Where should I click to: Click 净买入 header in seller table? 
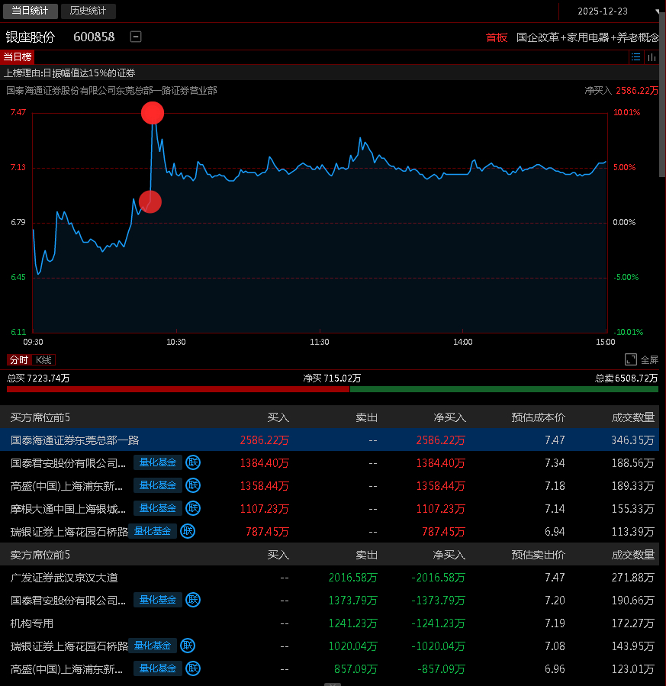click(449, 555)
